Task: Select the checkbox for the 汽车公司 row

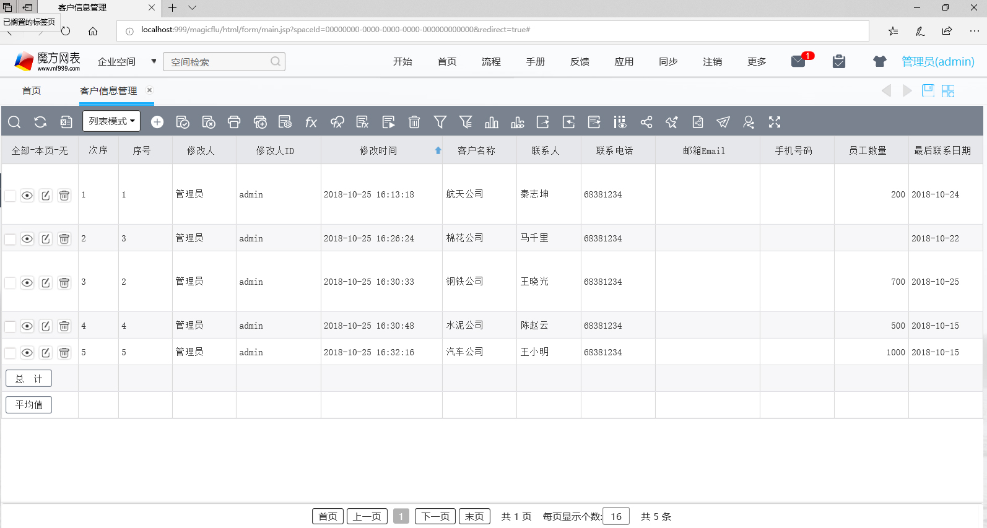Action: click(11, 353)
